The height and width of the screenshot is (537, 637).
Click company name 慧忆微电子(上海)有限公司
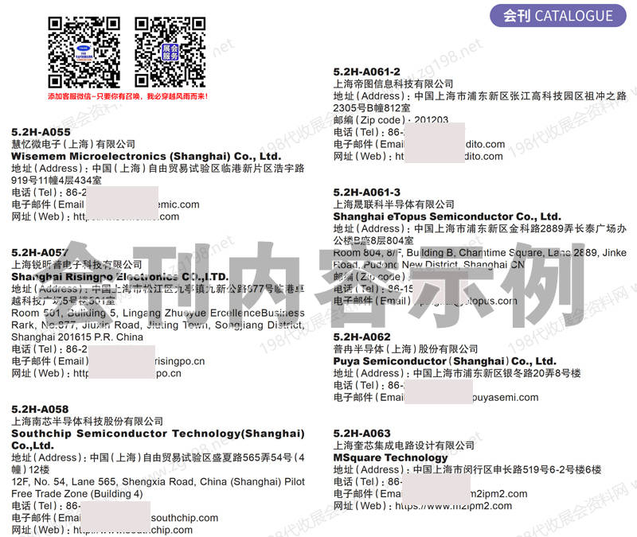(73, 144)
